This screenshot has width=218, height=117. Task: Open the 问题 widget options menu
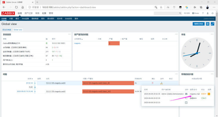point(176,74)
